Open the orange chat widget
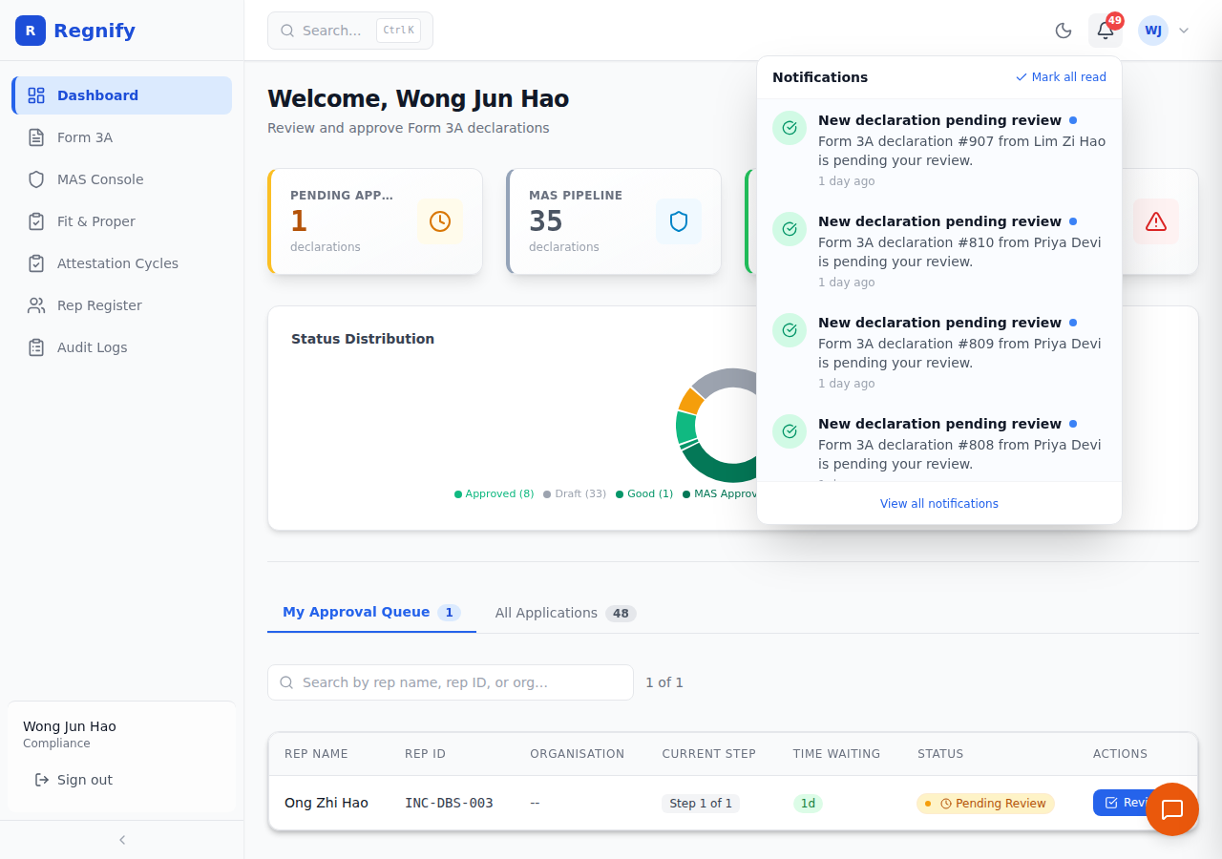 coord(1172,809)
